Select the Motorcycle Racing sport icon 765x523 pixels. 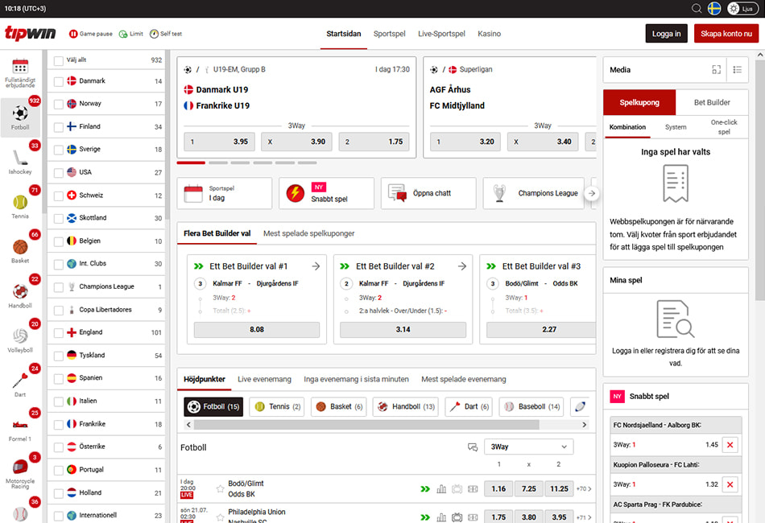click(x=20, y=474)
